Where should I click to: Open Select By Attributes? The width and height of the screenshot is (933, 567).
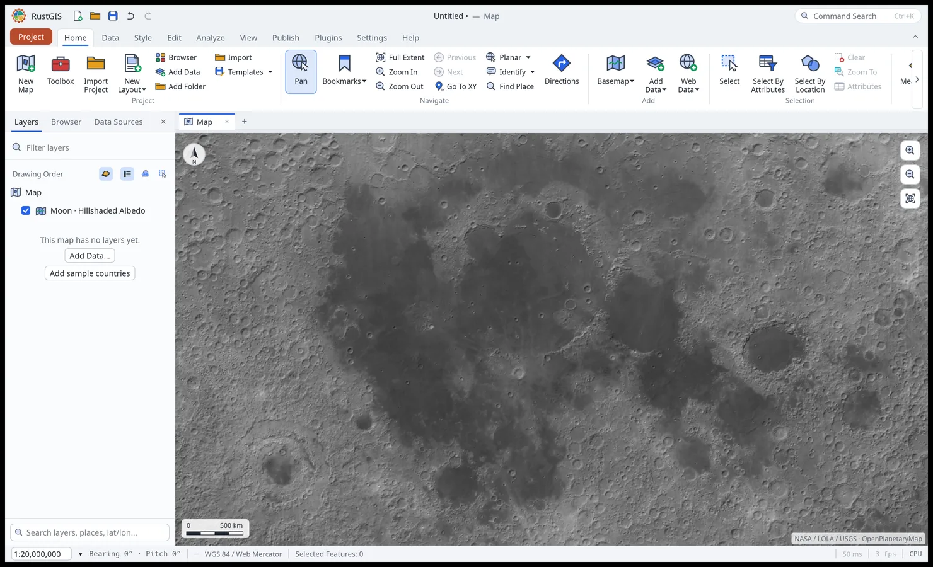768,74
